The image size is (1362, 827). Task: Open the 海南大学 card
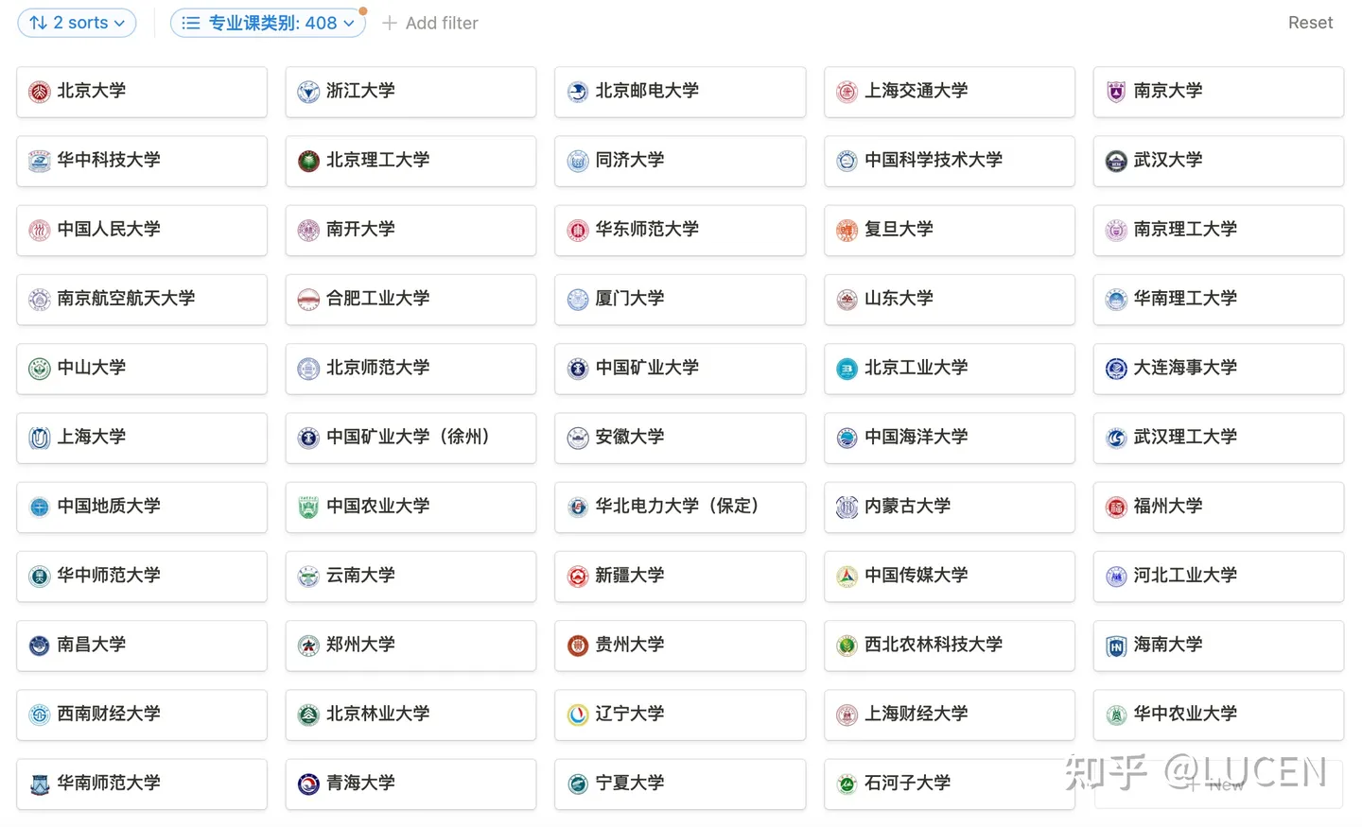[1218, 646]
